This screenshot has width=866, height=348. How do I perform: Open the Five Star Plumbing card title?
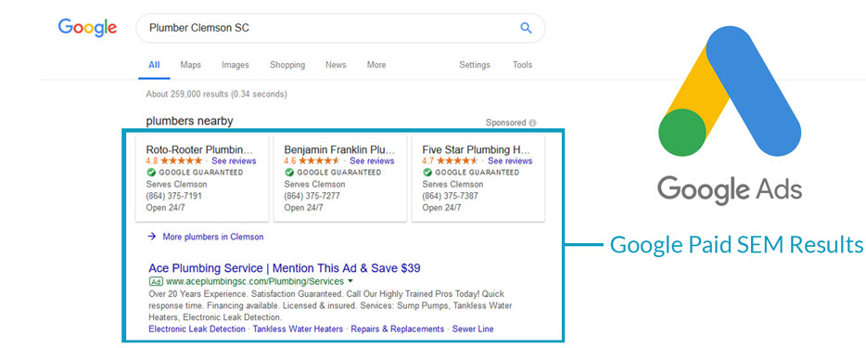pos(476,149)
